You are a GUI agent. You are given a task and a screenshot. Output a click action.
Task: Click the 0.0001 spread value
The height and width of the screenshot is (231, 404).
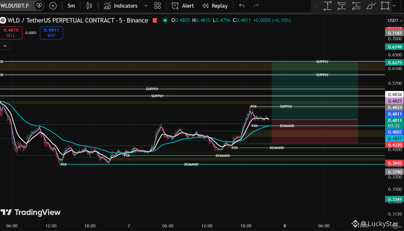tap(31, 33)
